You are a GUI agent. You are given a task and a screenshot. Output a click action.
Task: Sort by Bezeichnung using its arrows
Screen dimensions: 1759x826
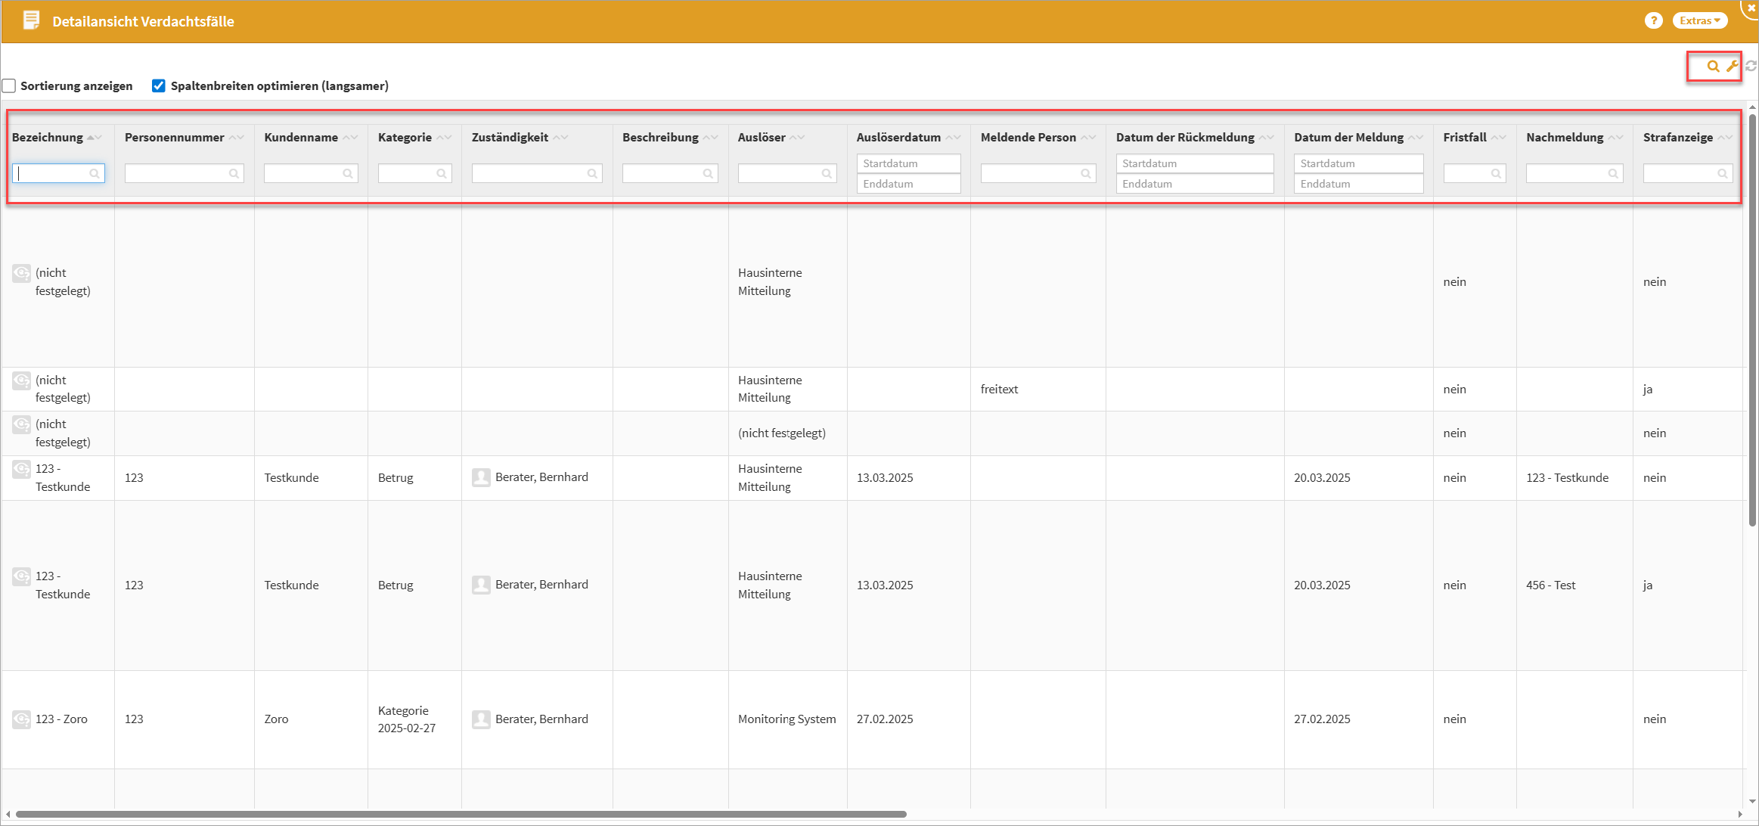(x=95, y=138)
